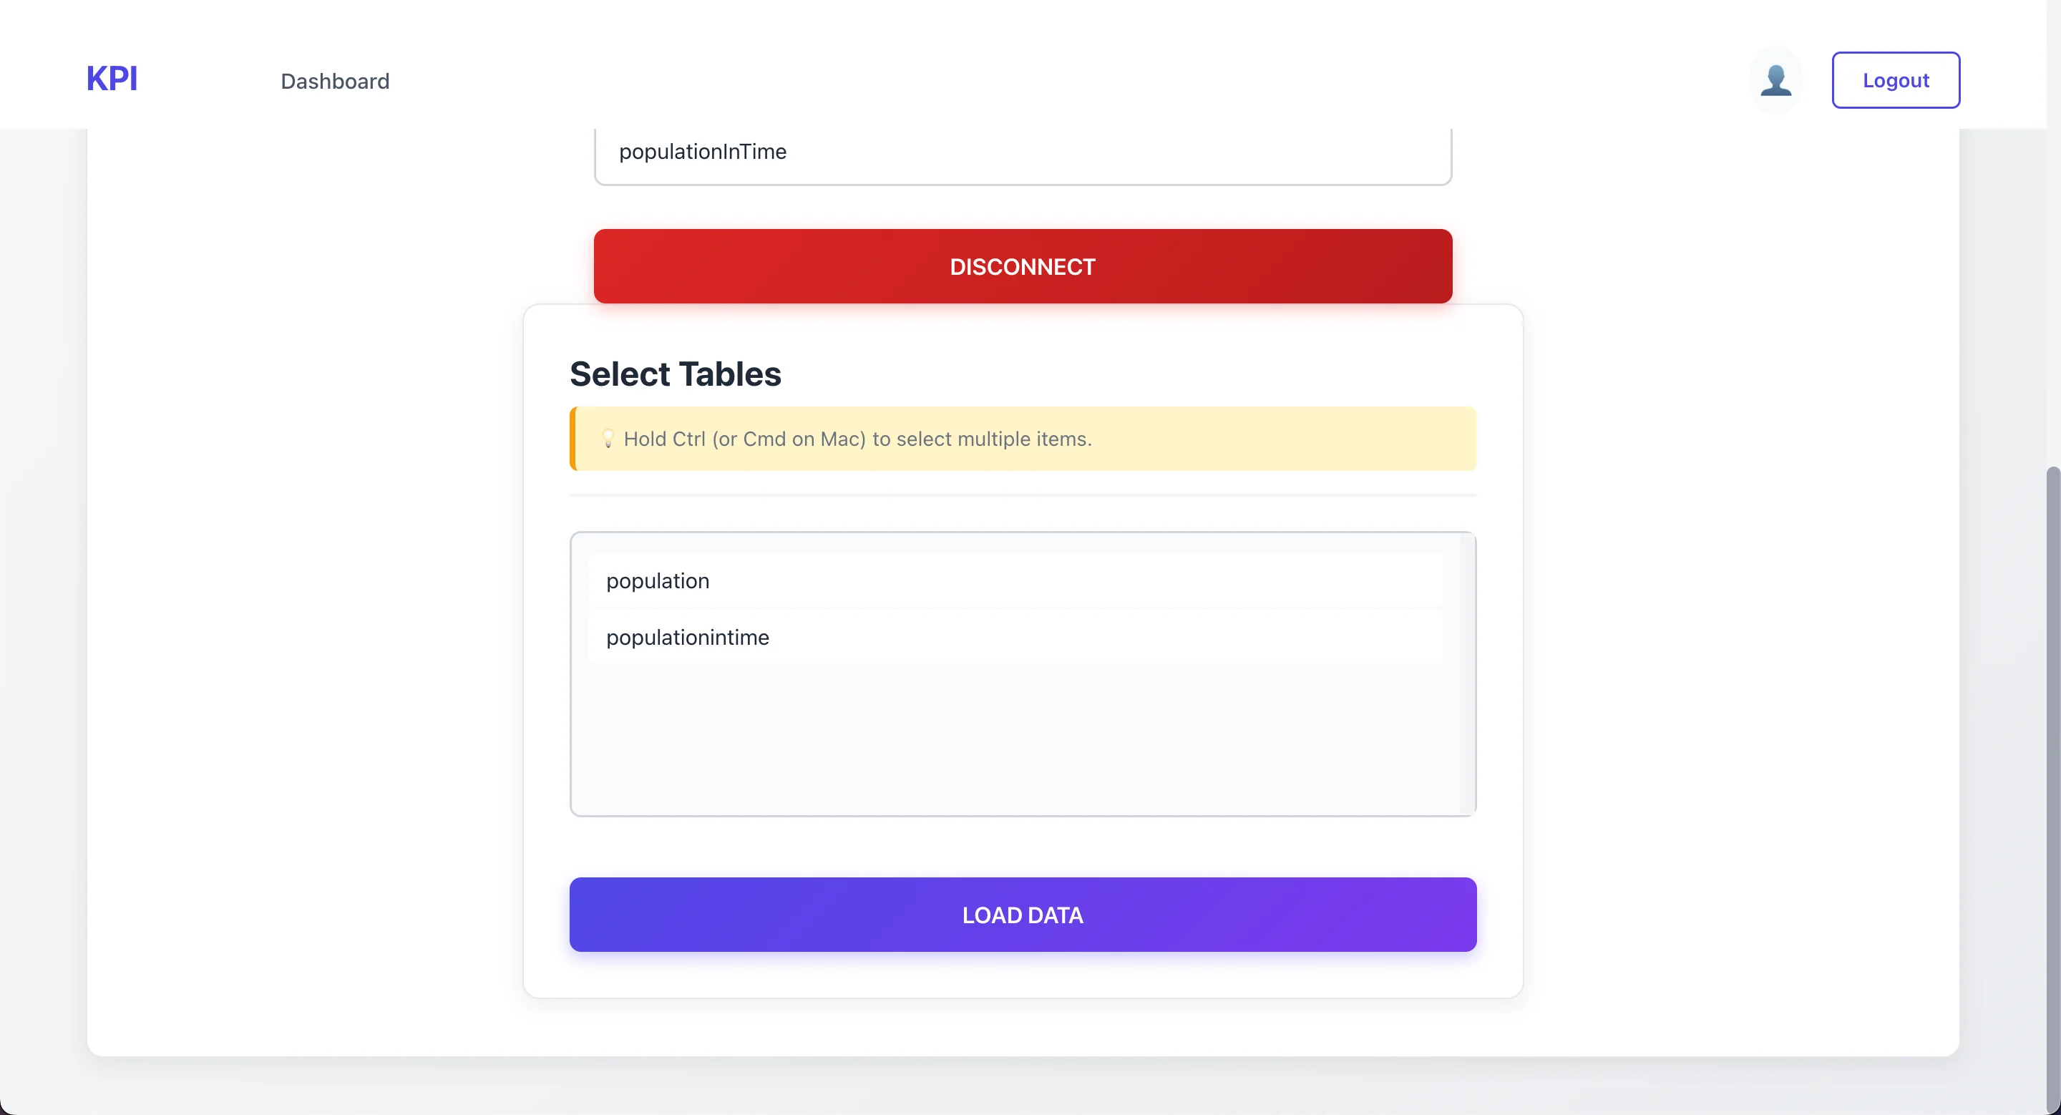2061x1115 pixels.
Task: Click the KPI logo
Action: coord(112,79)
